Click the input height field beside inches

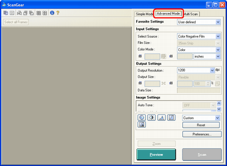pyautogui.click(x=185, y=57)
